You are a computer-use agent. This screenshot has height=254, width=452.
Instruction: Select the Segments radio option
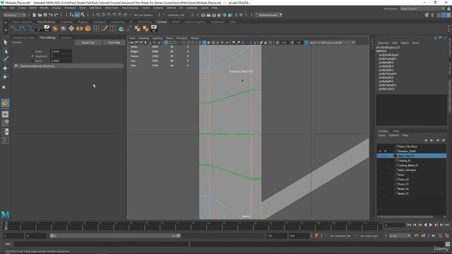click(32, 56)
